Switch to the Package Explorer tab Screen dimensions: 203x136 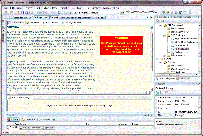tap(72, 23)
